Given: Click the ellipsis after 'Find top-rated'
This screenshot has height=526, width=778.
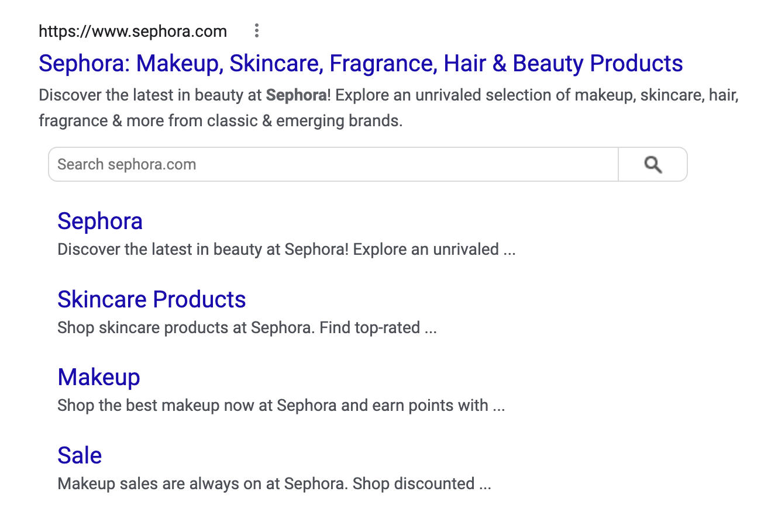Looking at the screenshot, I should [431, 329].
